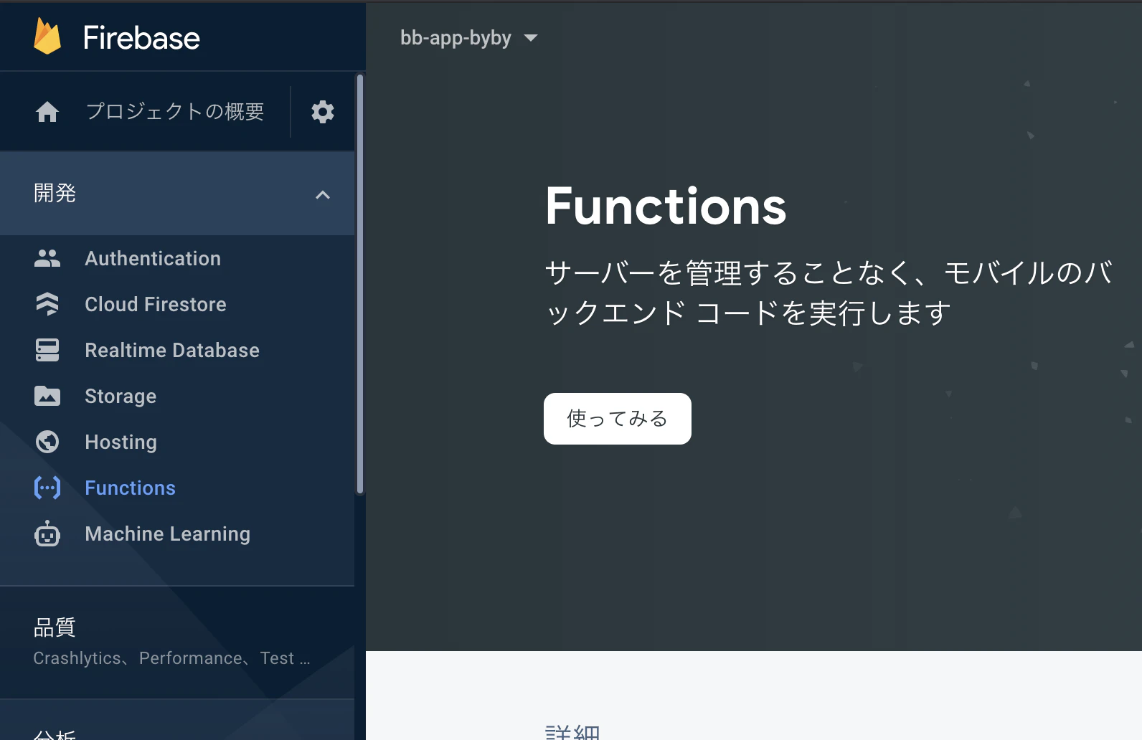Select Functions sidebar label

point(130,488)
